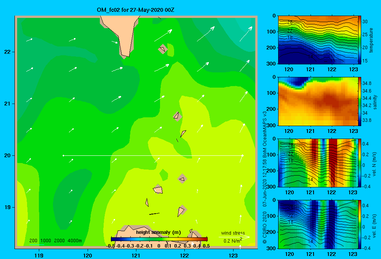Image resolution: width=381 pixels, height=259 pixels.
Task: Click longitude label 121 below main map
Action: click(136, 255)
